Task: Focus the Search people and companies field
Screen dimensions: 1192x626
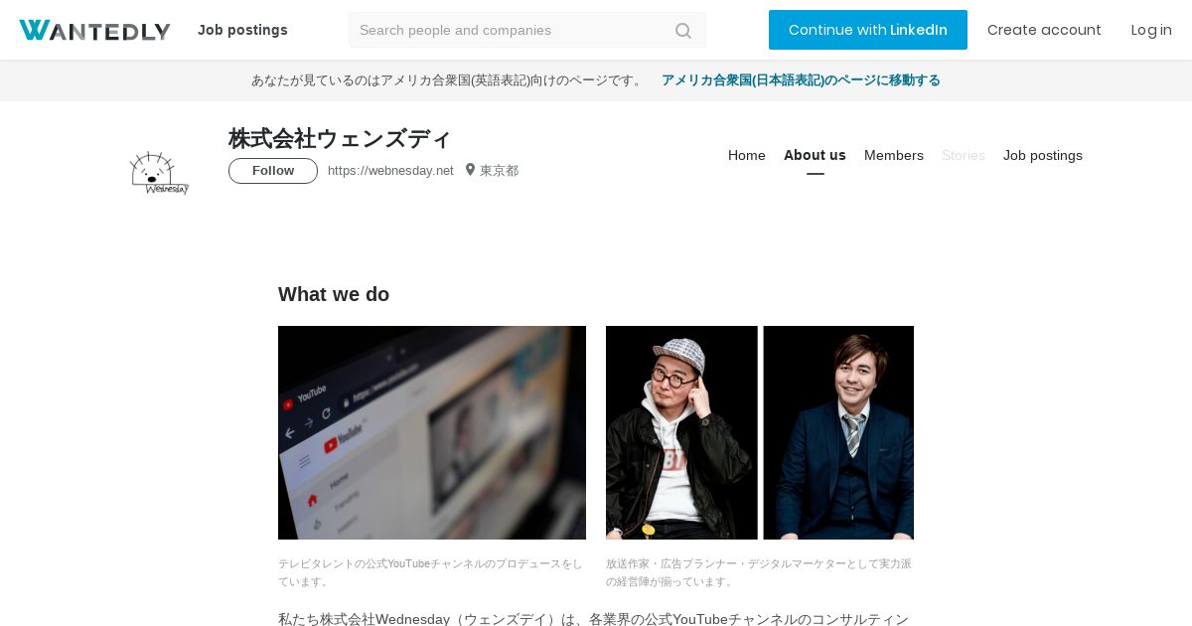Action: point(527,30)
